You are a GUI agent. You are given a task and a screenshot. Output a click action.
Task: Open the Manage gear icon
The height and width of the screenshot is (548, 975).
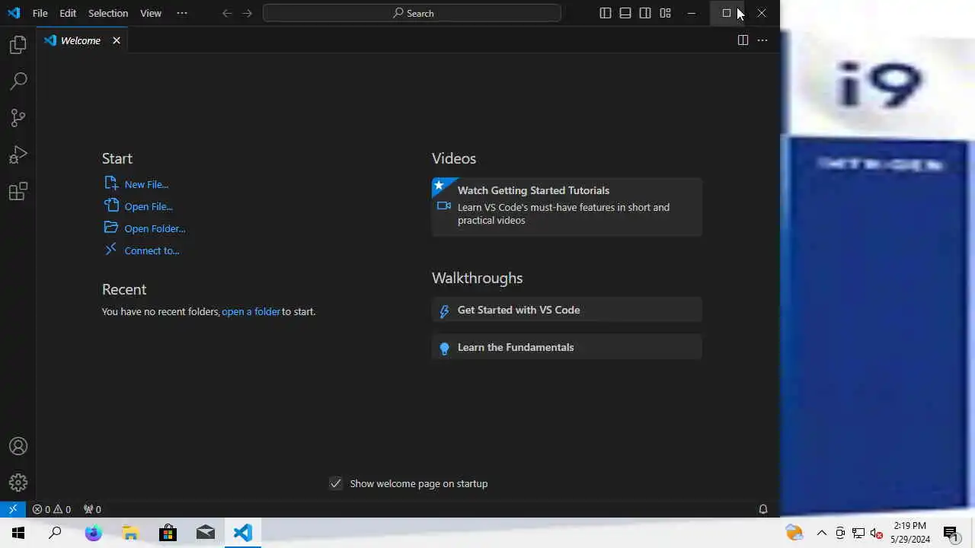[x=18, y=483]
